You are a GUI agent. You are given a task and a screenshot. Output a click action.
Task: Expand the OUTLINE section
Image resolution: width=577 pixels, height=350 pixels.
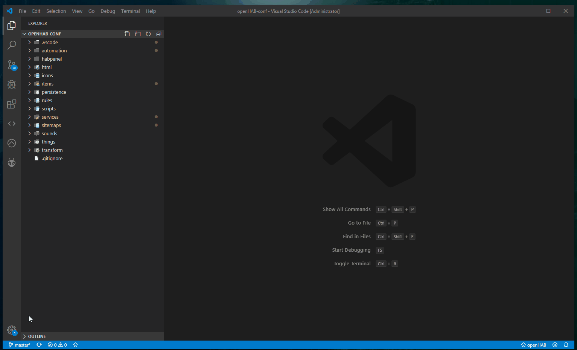37,336
